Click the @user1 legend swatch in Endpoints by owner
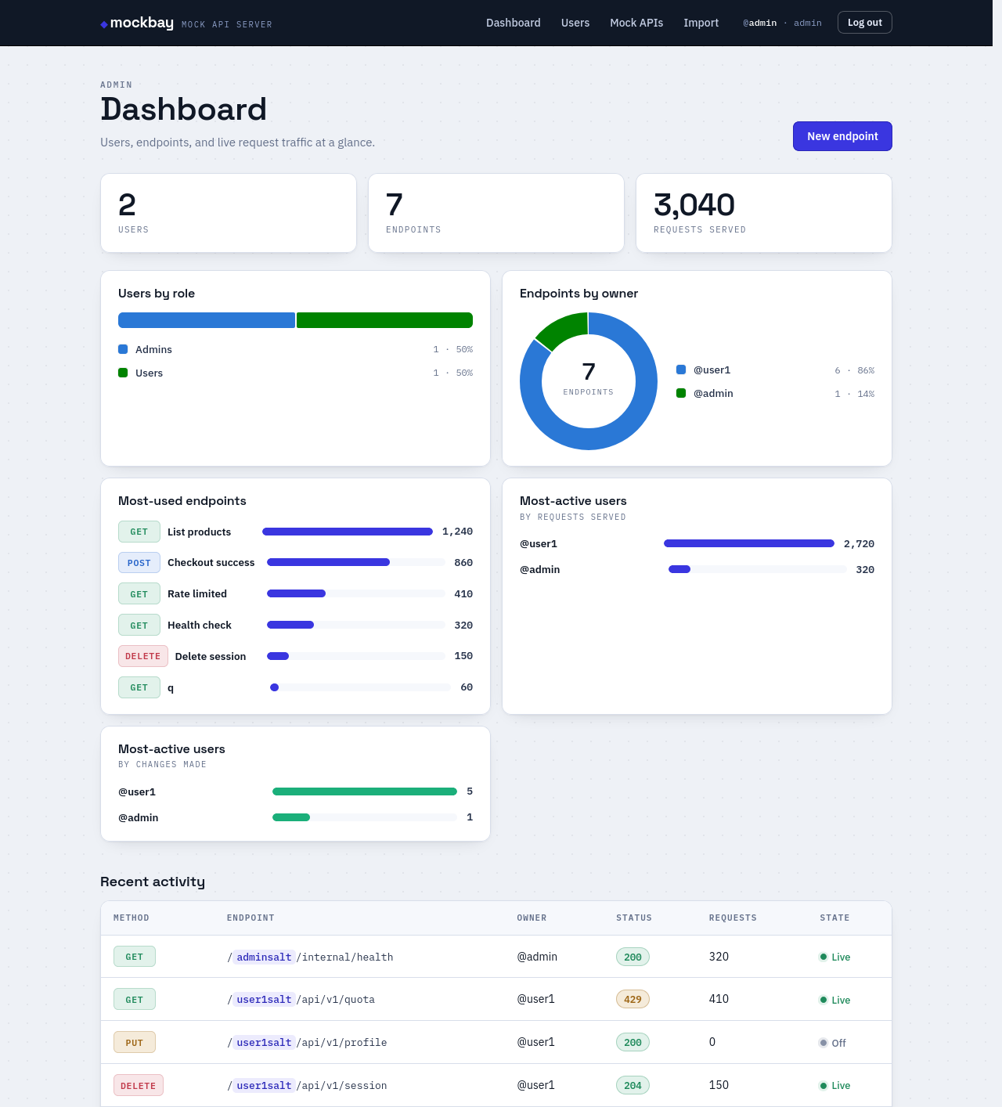This screenshot has width=1002, height=1107. (681, 370)
